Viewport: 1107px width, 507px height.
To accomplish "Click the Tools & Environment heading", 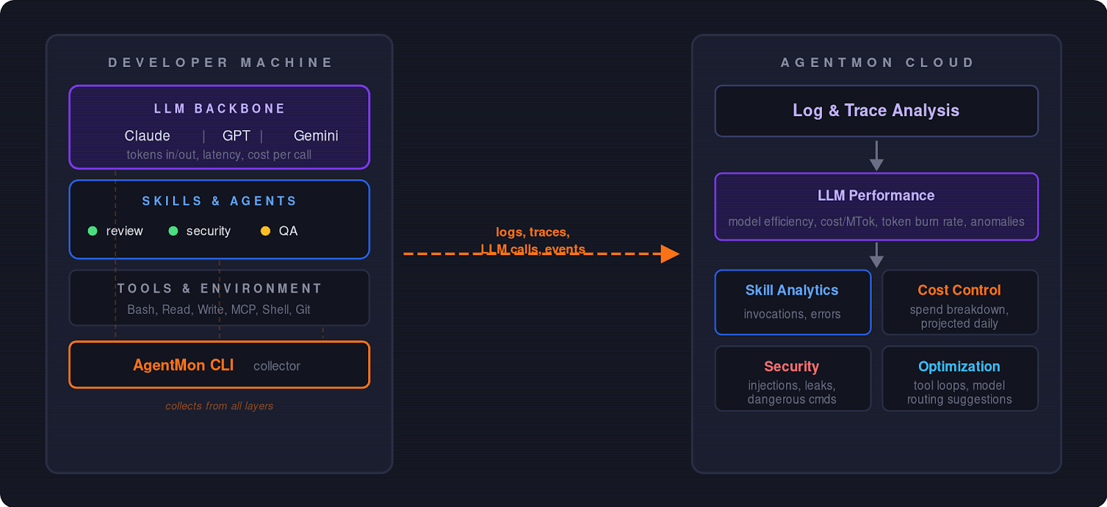I will click(x=219, y=288).
